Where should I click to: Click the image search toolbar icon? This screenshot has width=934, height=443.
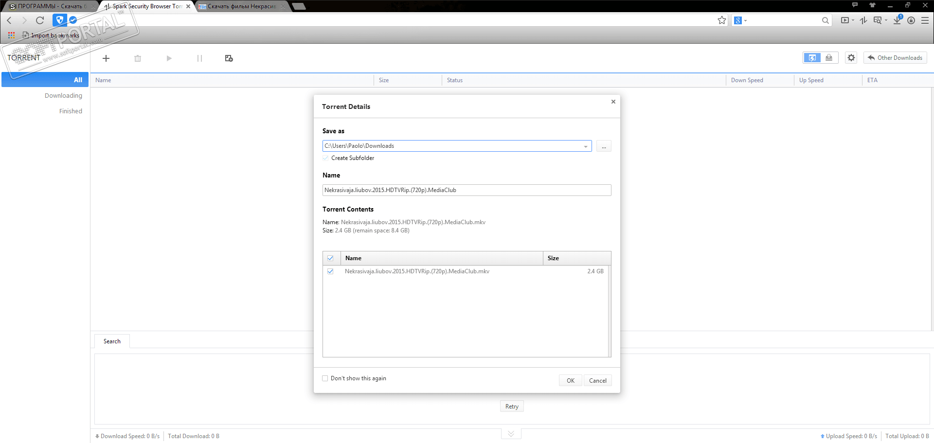pos(878,20)
